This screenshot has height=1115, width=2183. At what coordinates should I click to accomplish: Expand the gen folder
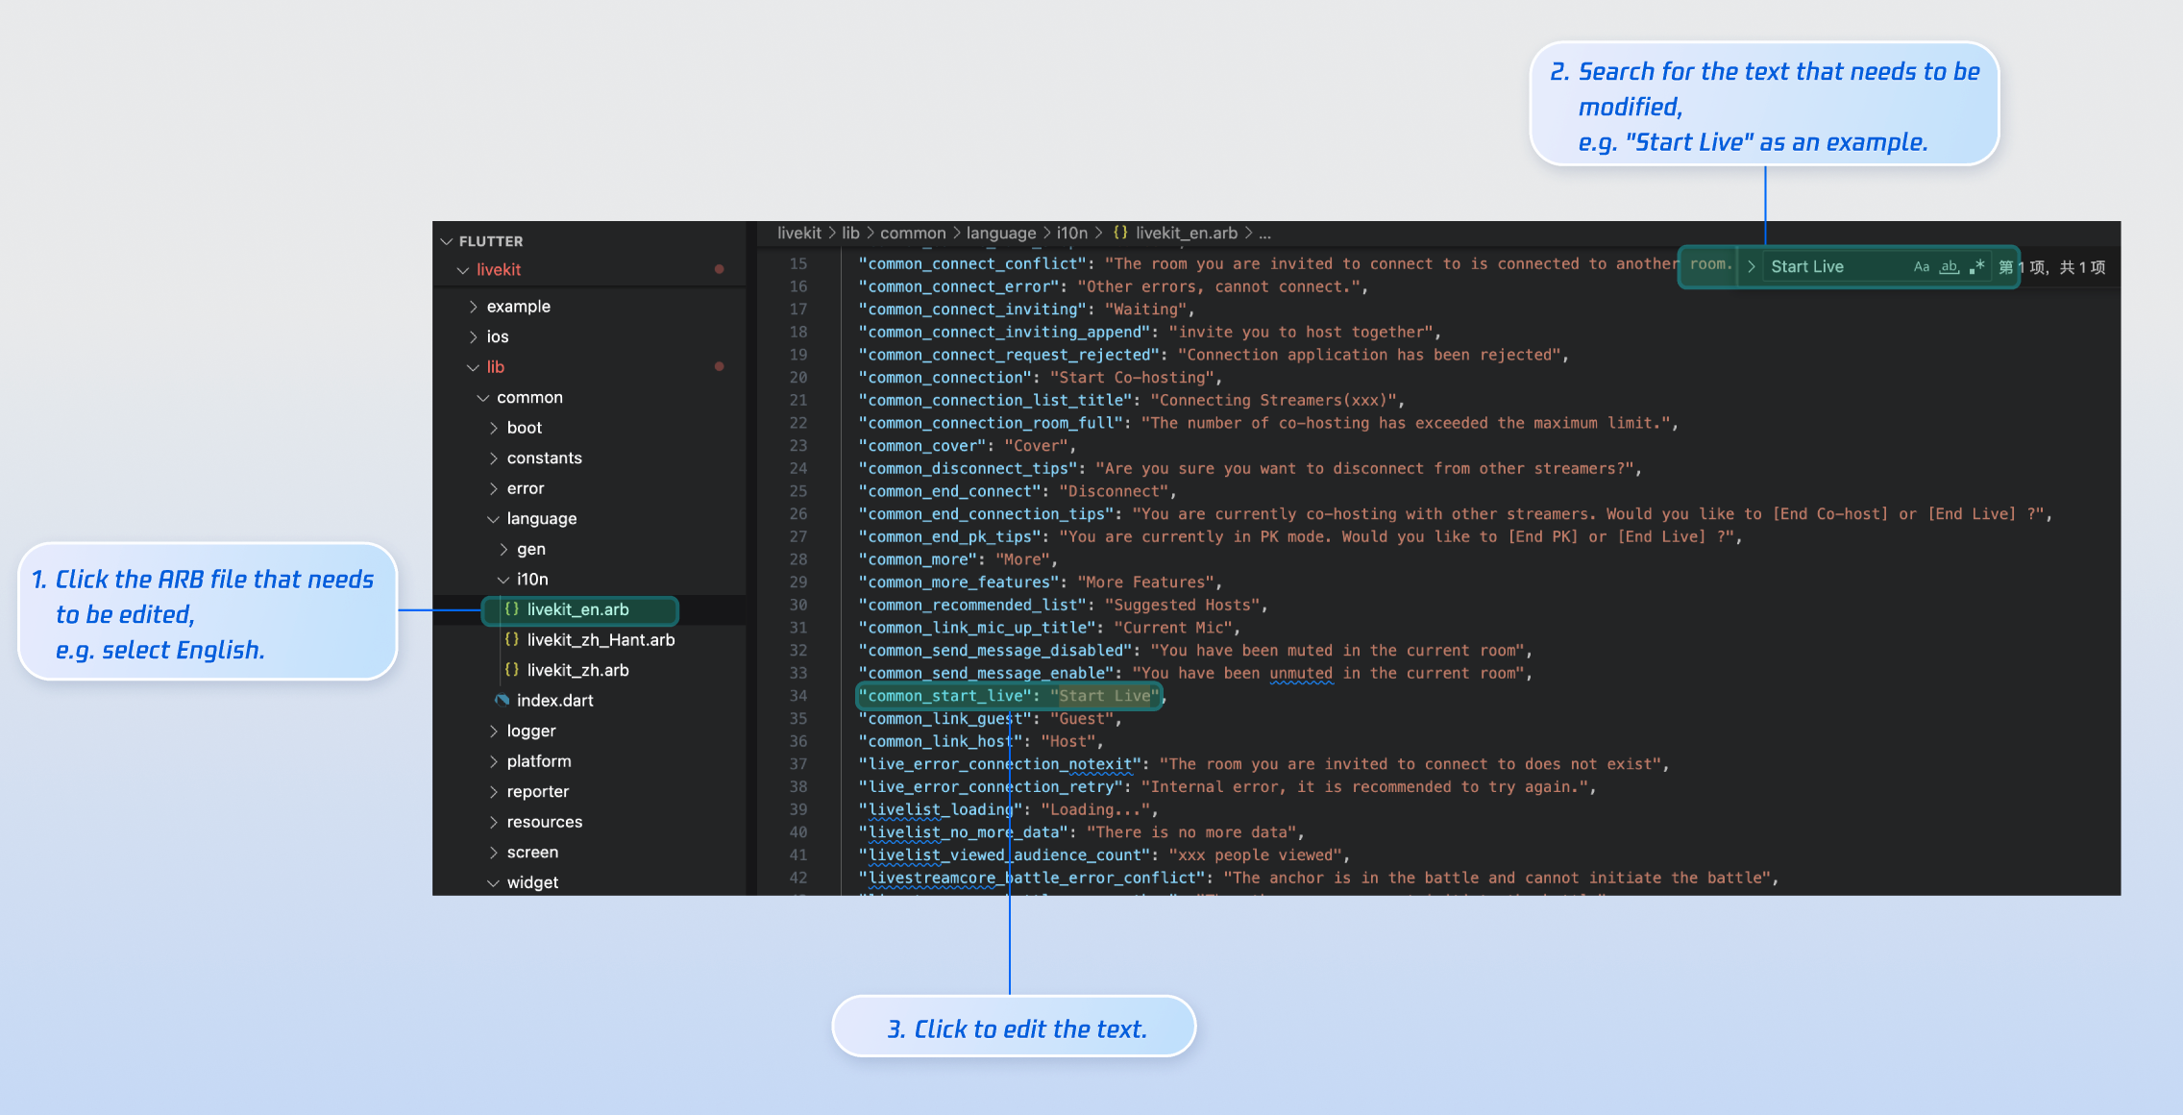(x=530, y=549)
